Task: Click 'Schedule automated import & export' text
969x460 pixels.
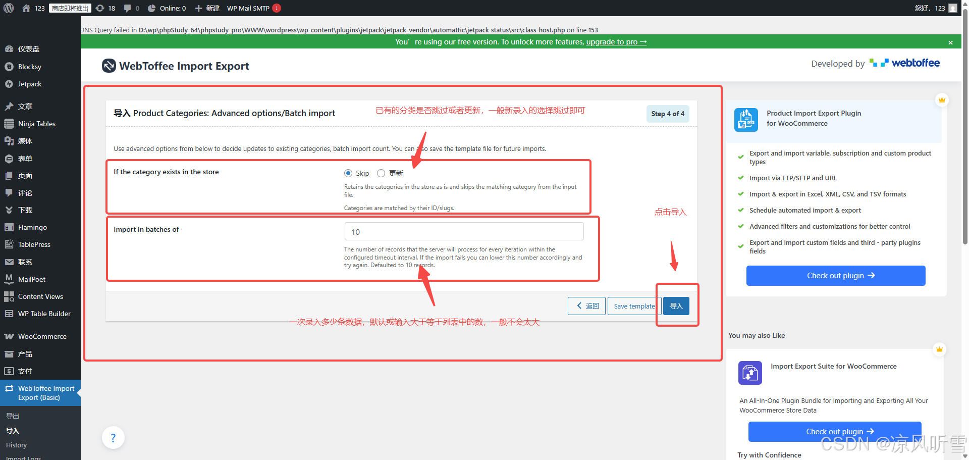Action: [805, 210]
